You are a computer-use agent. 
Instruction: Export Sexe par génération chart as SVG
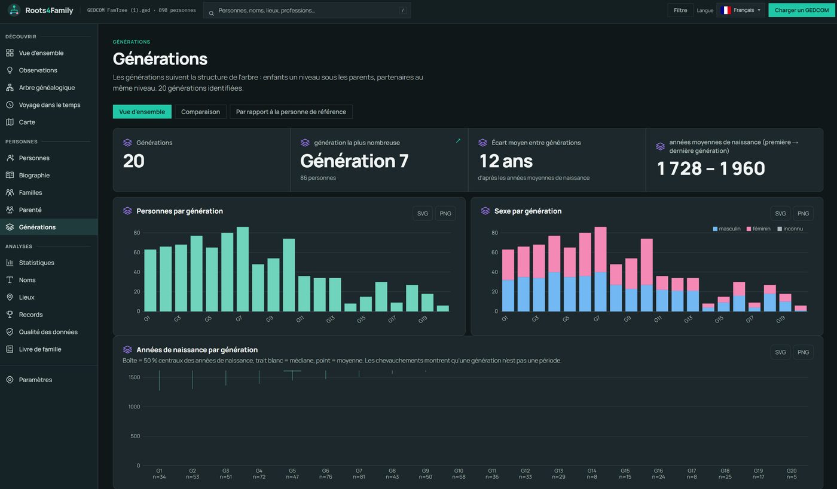780,213
